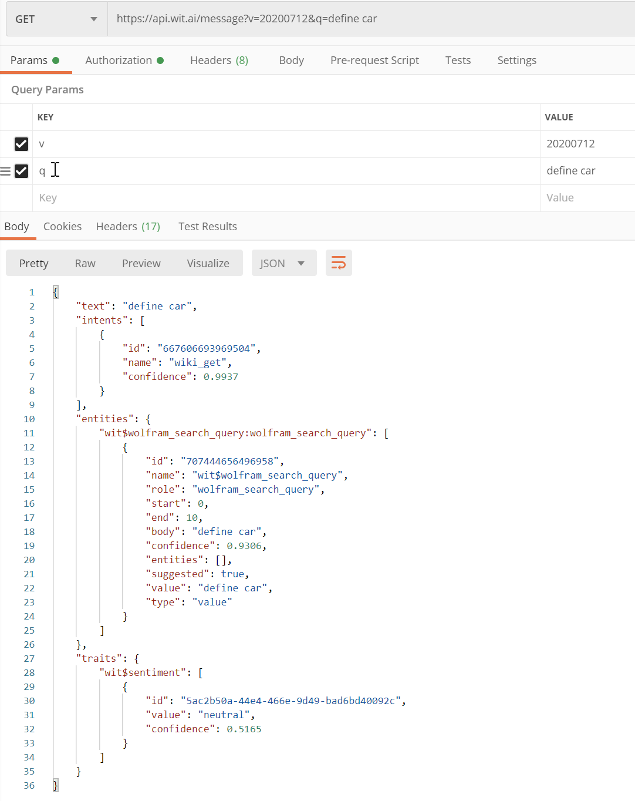Viewport: 635px width, 801px height.
Task: Click the "role" wolfram_search_query value
Action: (x=256, y=489)
